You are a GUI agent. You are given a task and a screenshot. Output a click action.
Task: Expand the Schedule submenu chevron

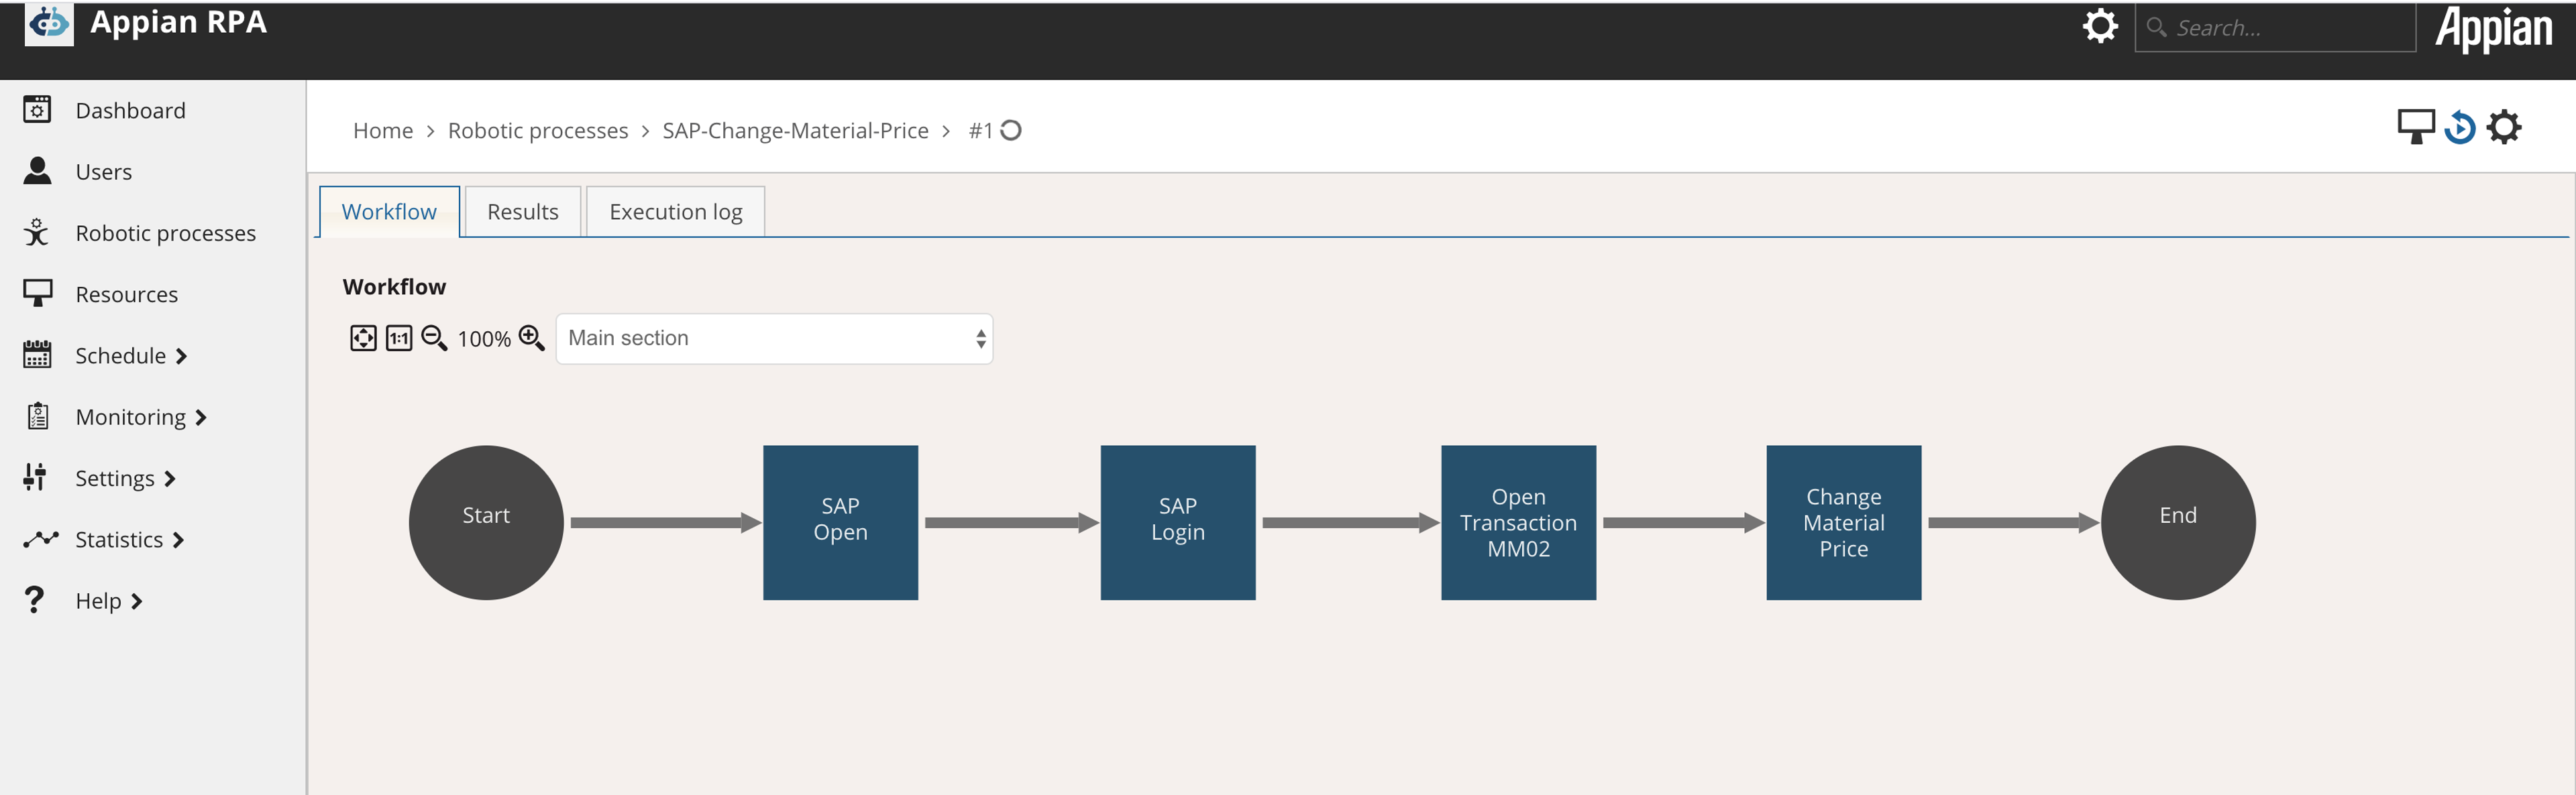(x=181, y=357)
